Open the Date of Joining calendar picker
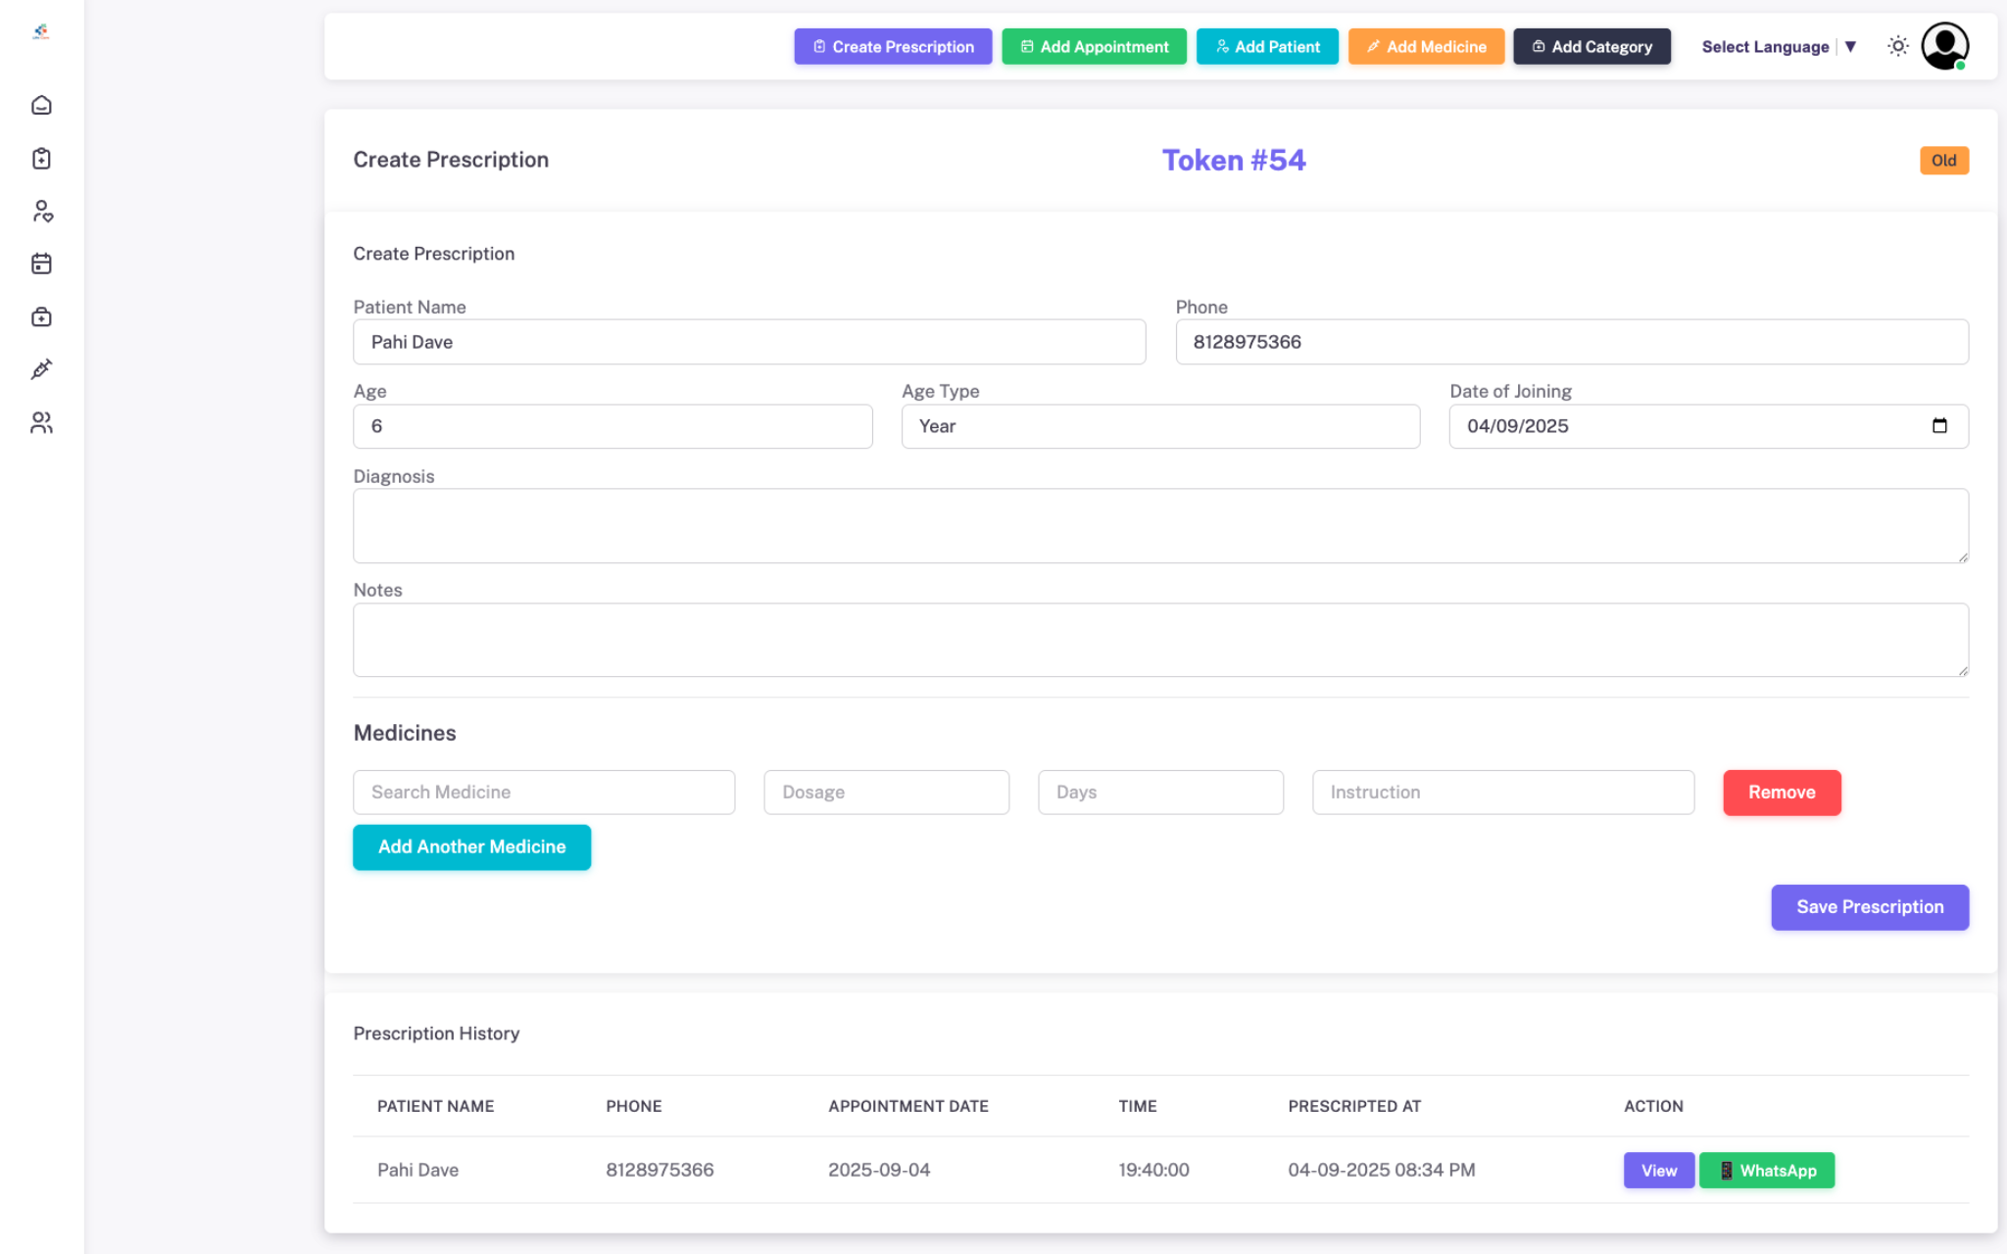The image size is (2007, 1254). (x=1938, y=426)
